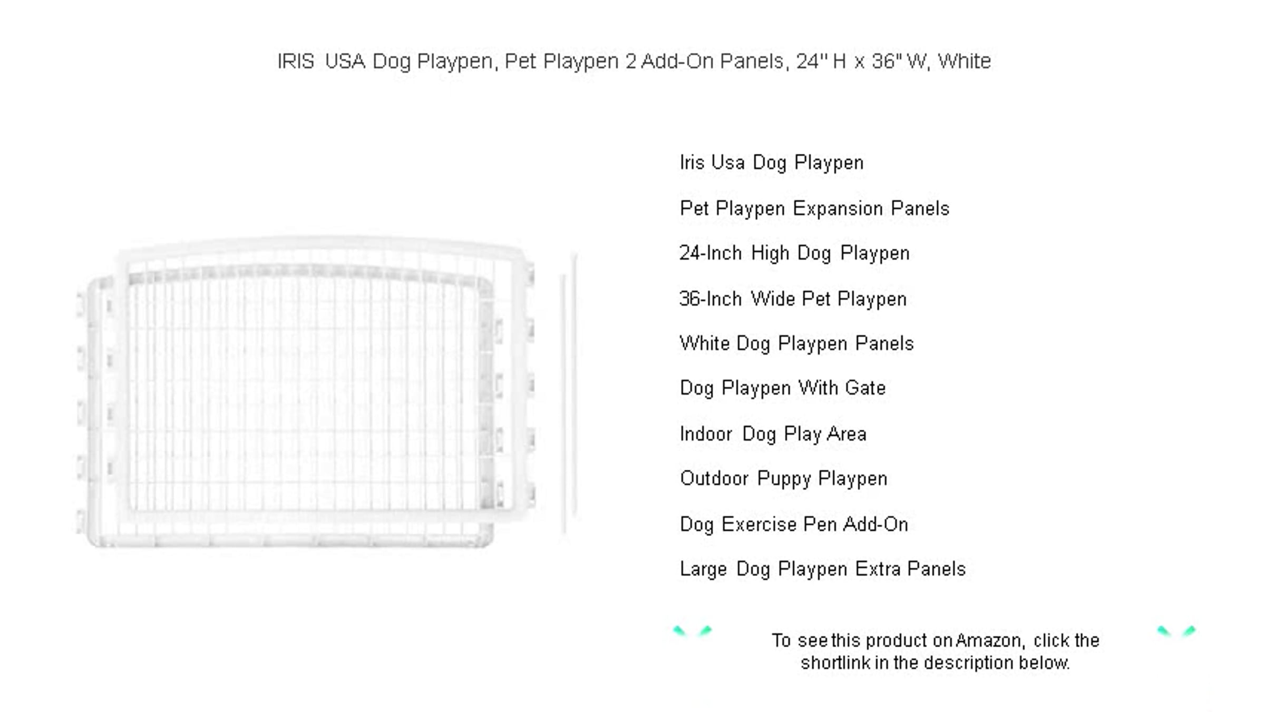Click 'Large Dog Playpen Extra Panels' text
This screenshot has width=1265, height=712.
tap(823, 569)
